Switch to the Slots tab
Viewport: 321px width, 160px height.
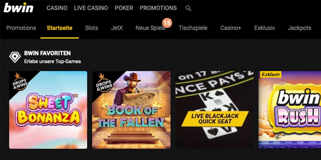(x=91, y=28)
